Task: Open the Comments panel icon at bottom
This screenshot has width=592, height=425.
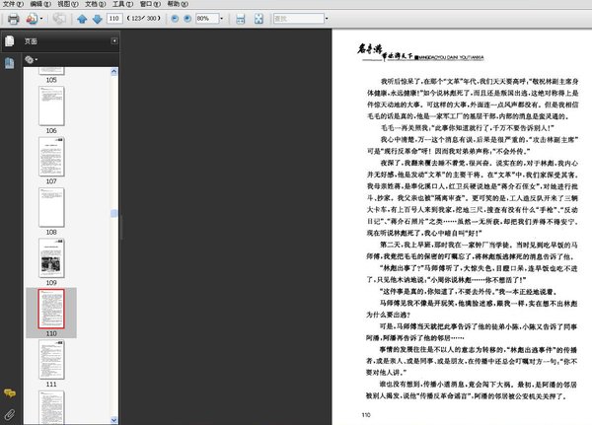Action: tap(9, 394)
